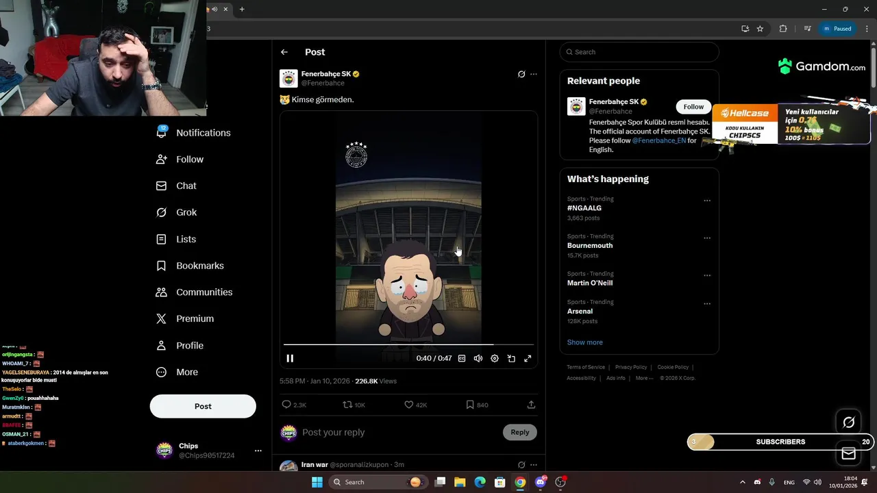
Task: Open Bookmarks in the sidebar
Action: click(x=190, y=266)
